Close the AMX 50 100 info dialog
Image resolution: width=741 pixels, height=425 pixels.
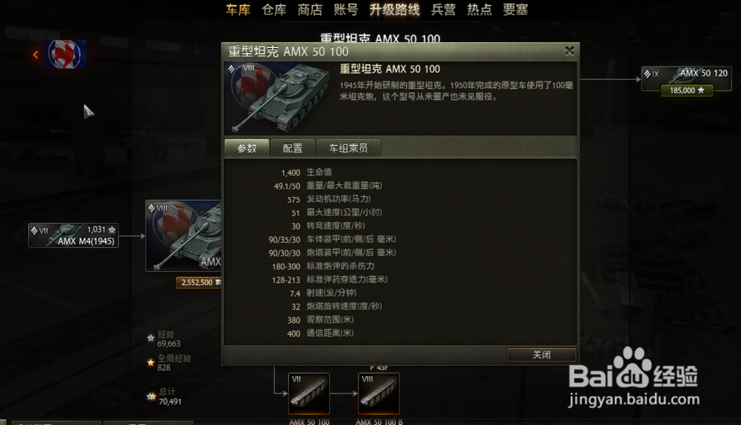(x=569, y=50)
